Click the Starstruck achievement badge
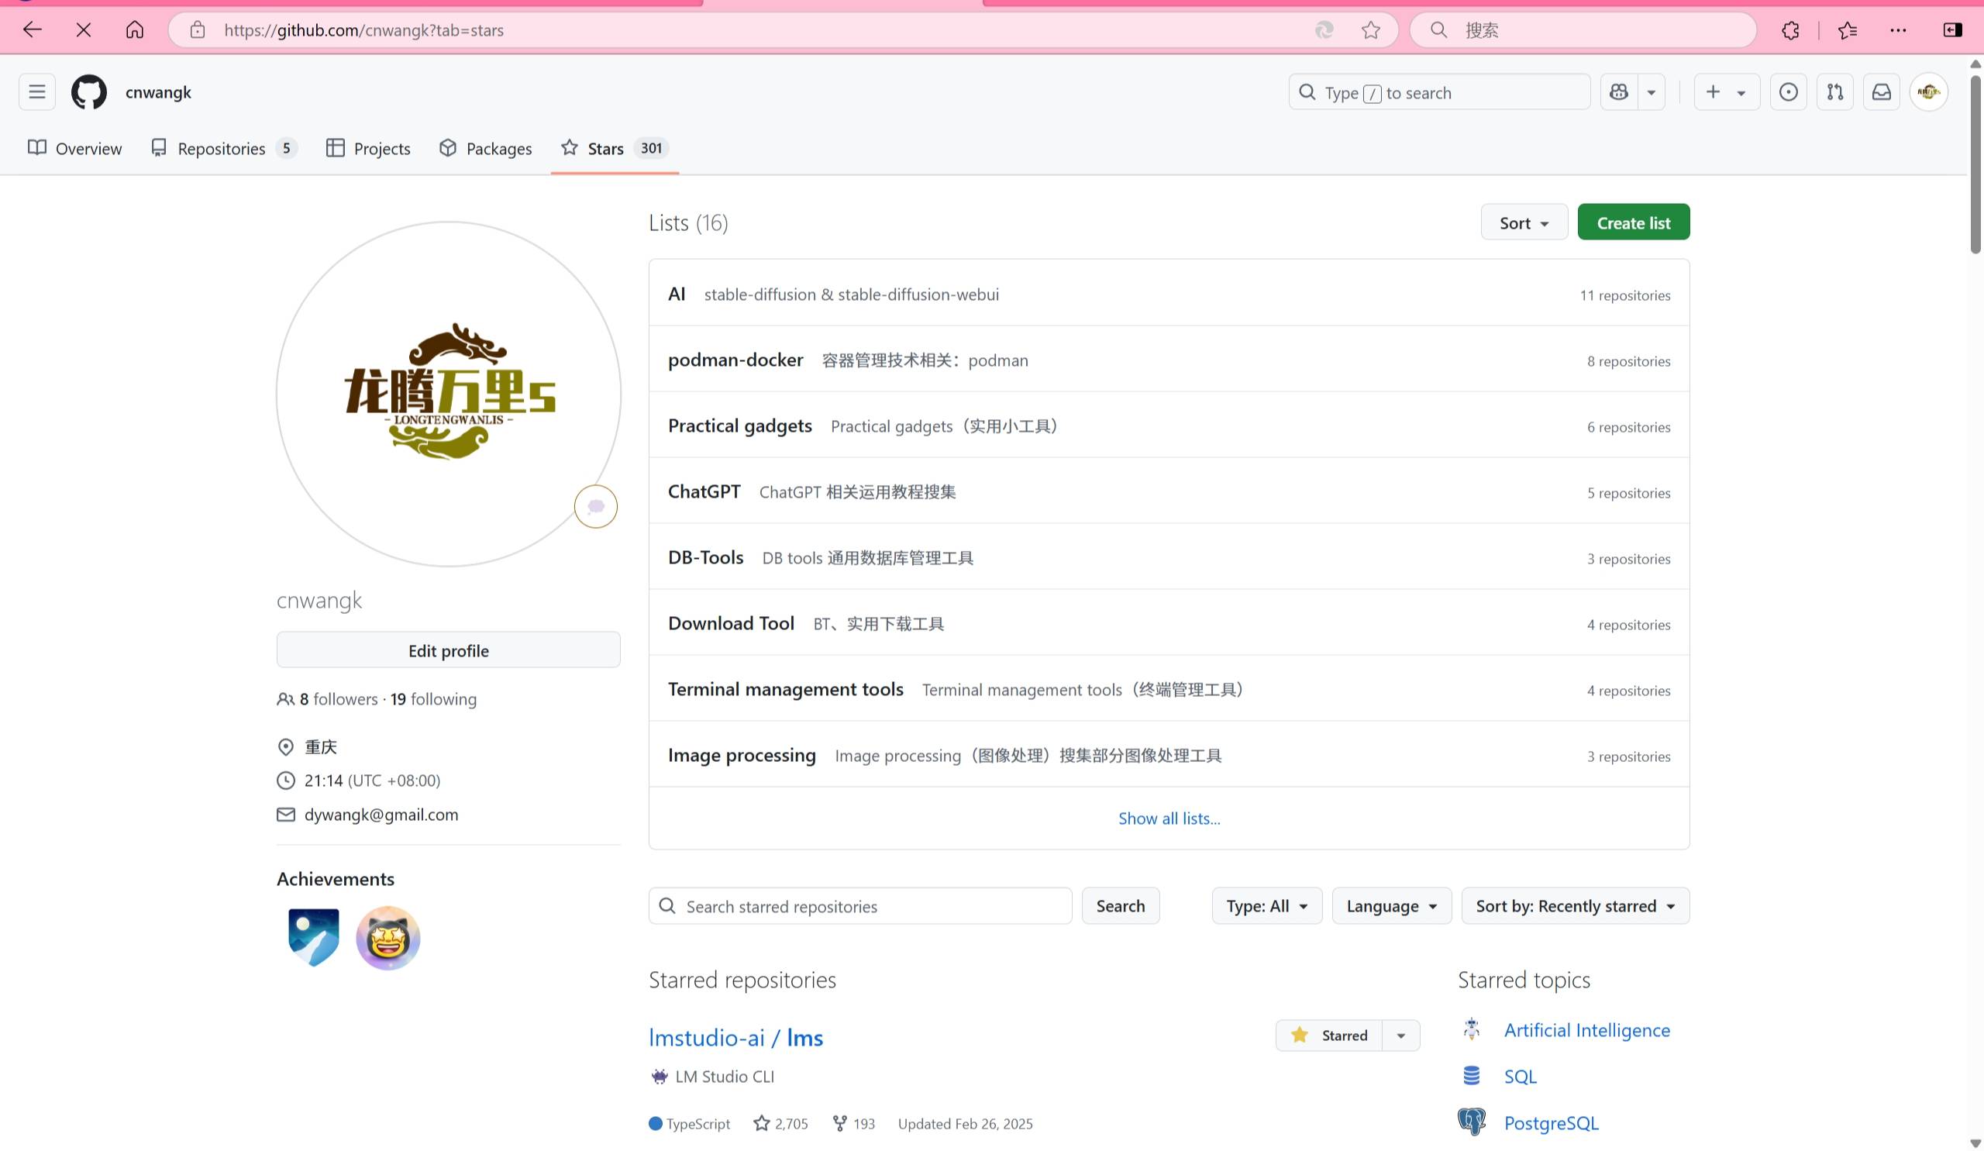 pyautogui.click(x=387, y=937)
